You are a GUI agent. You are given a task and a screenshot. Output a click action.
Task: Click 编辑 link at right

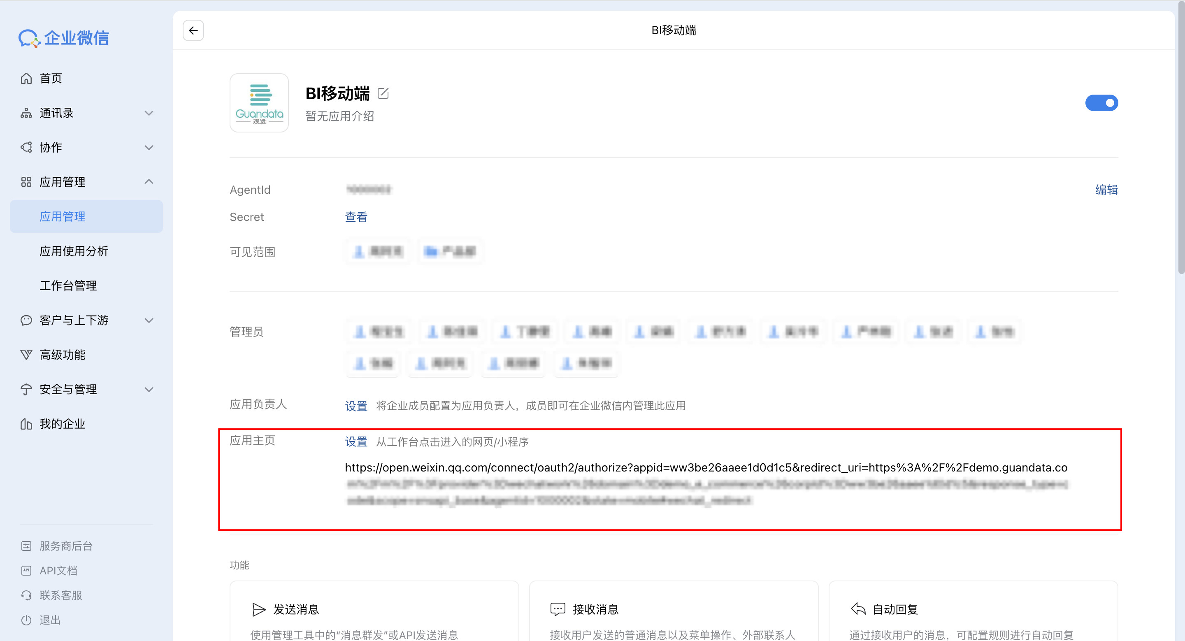pyautogui.click(x=1106, y=190)
